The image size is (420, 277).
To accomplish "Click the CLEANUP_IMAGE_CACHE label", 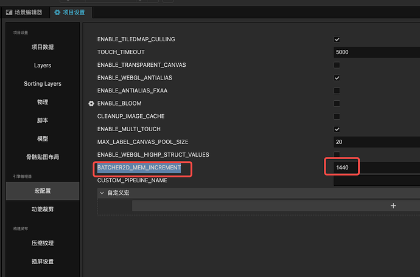I will (131, 116).
